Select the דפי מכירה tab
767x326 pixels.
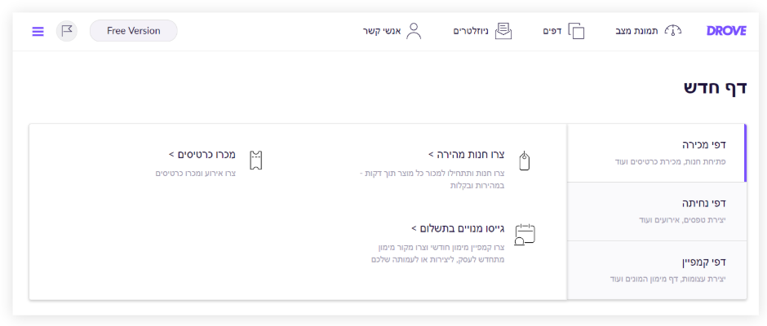(657, 152)
